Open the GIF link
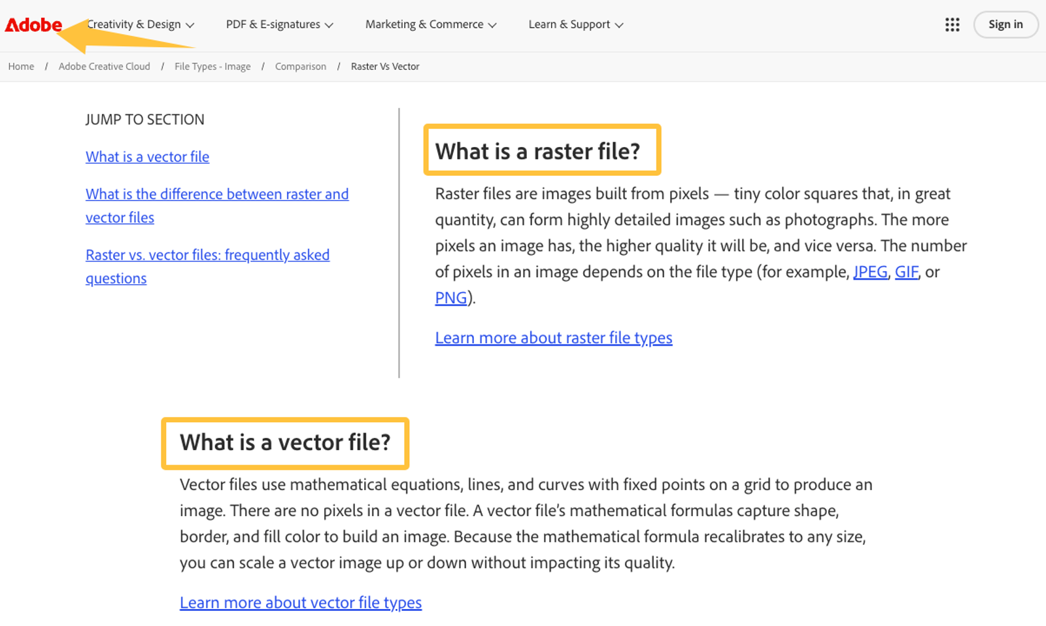This screenshot has height=626, width=1046. click(x=906, y=272)
